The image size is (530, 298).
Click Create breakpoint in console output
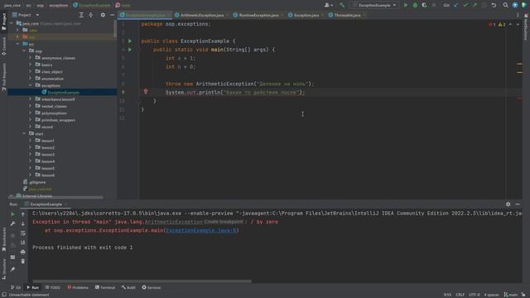point(224,222)
